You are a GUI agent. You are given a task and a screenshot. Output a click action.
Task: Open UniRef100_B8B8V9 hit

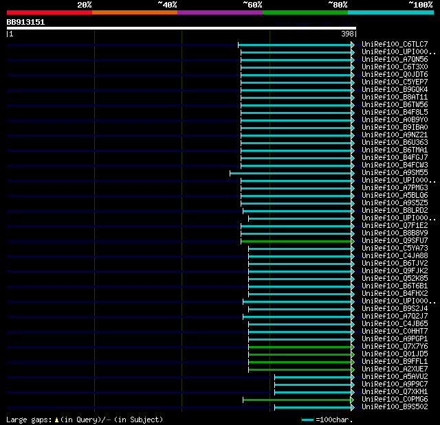click(395, 233)
